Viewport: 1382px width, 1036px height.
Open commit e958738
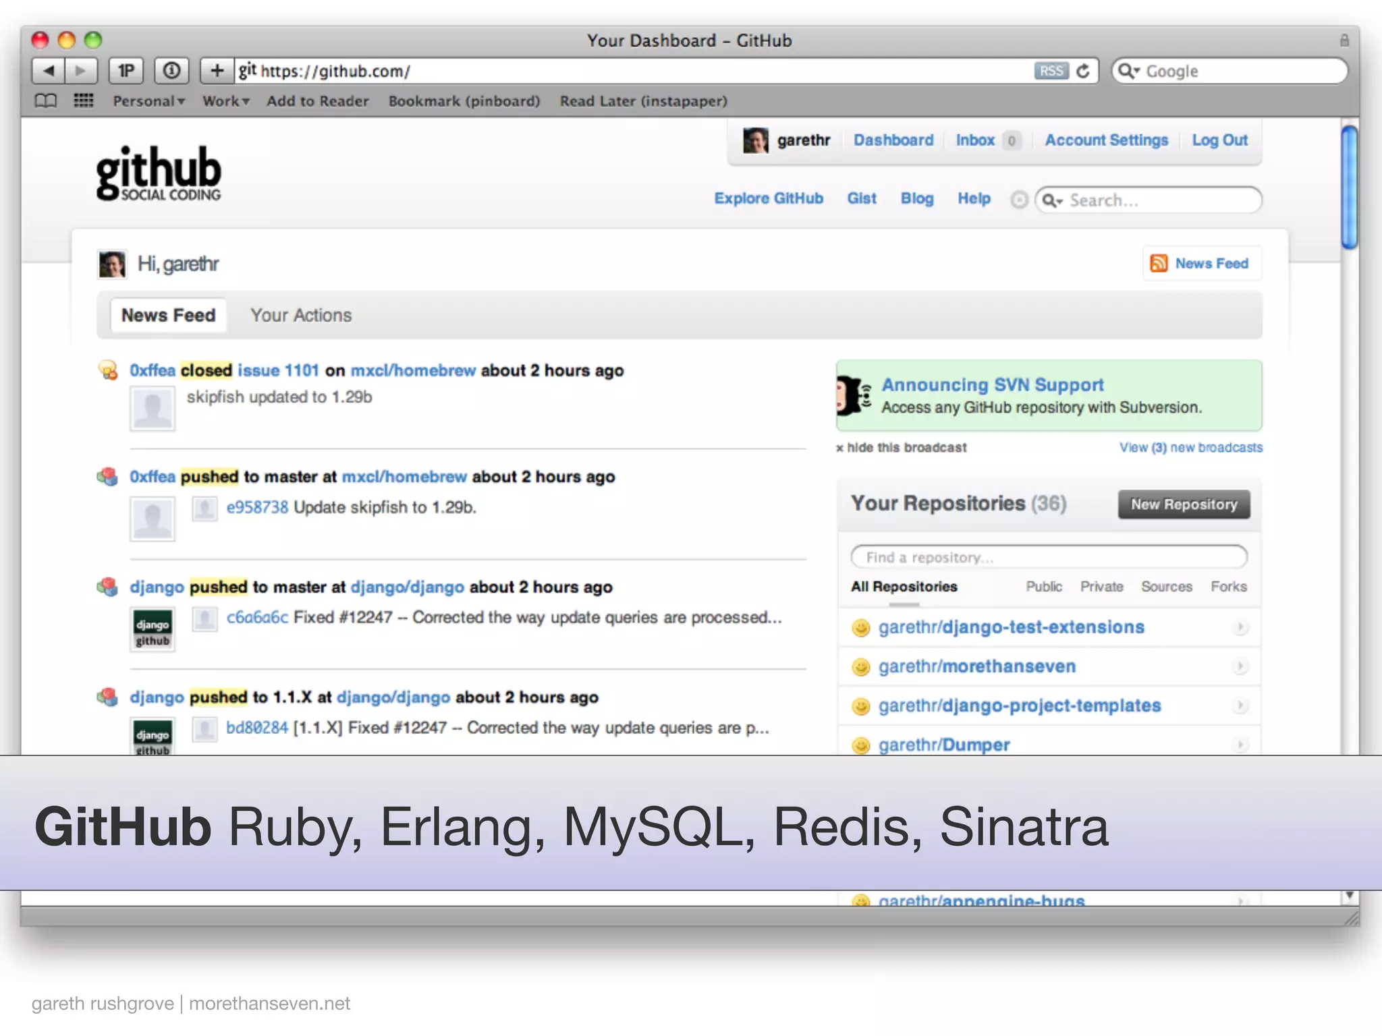257,507
